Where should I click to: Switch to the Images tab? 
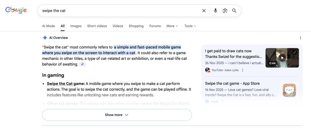pos(76,26)
